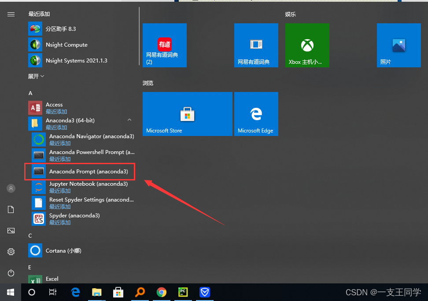Open Pictures icon in left rail
Screen dimensions: 428x301
click(x=11, y=231)
